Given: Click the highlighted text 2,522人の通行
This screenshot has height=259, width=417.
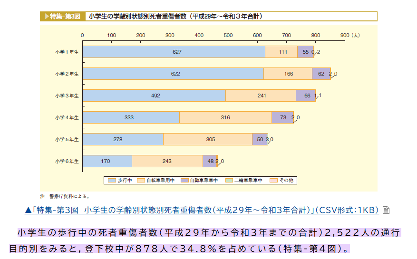Looking at the screenshot, I should click(362, 233).
